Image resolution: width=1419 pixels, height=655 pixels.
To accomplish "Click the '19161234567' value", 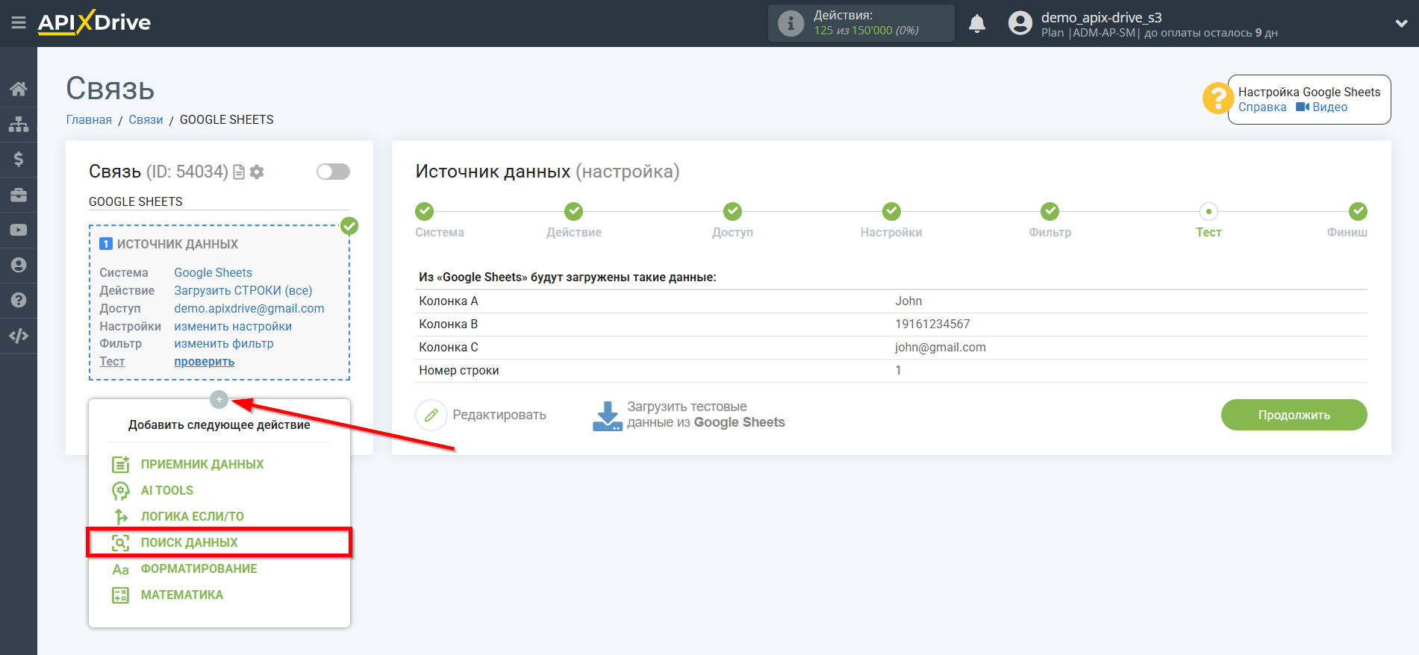I will pos(932,324).
